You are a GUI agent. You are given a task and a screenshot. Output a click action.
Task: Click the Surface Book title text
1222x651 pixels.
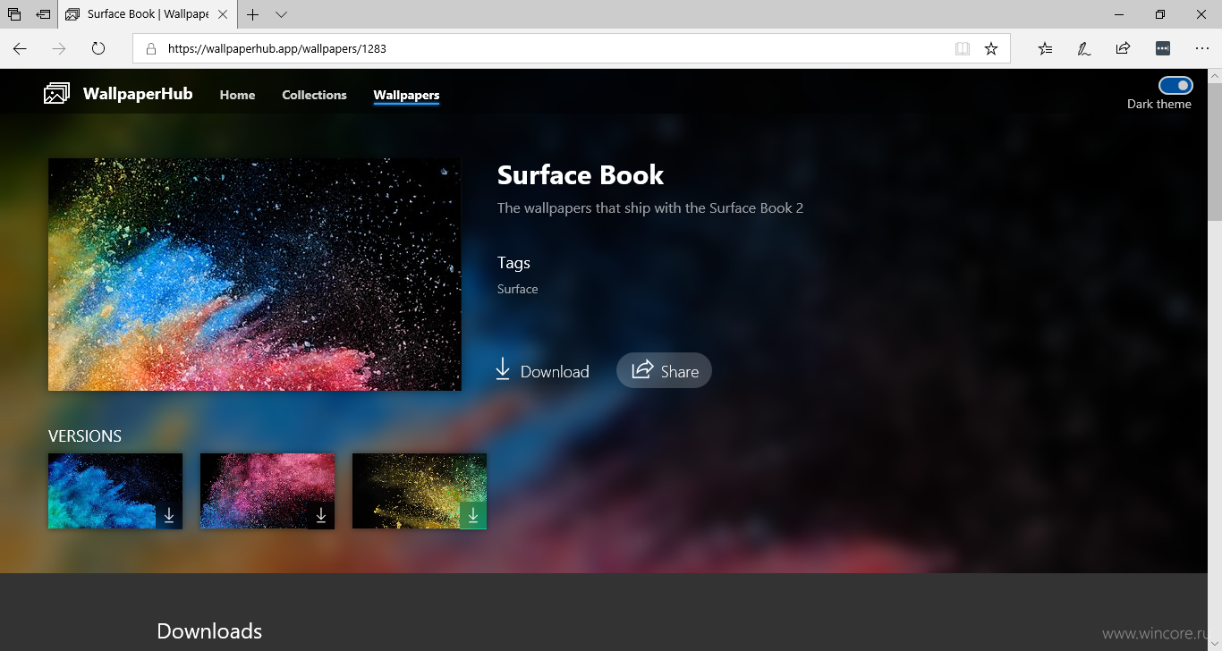pos(581,174)
